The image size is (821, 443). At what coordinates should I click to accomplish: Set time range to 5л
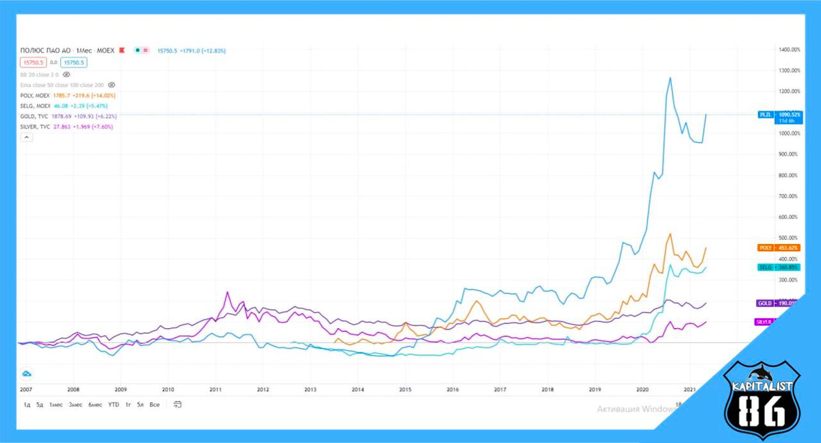(x=141, y=405)
